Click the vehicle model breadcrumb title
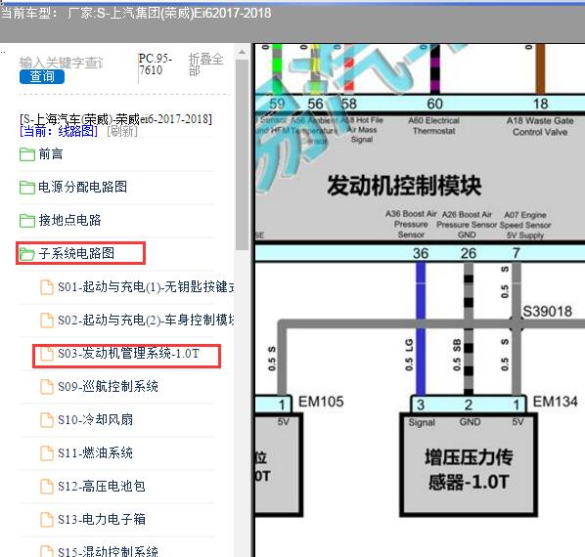 136,14
